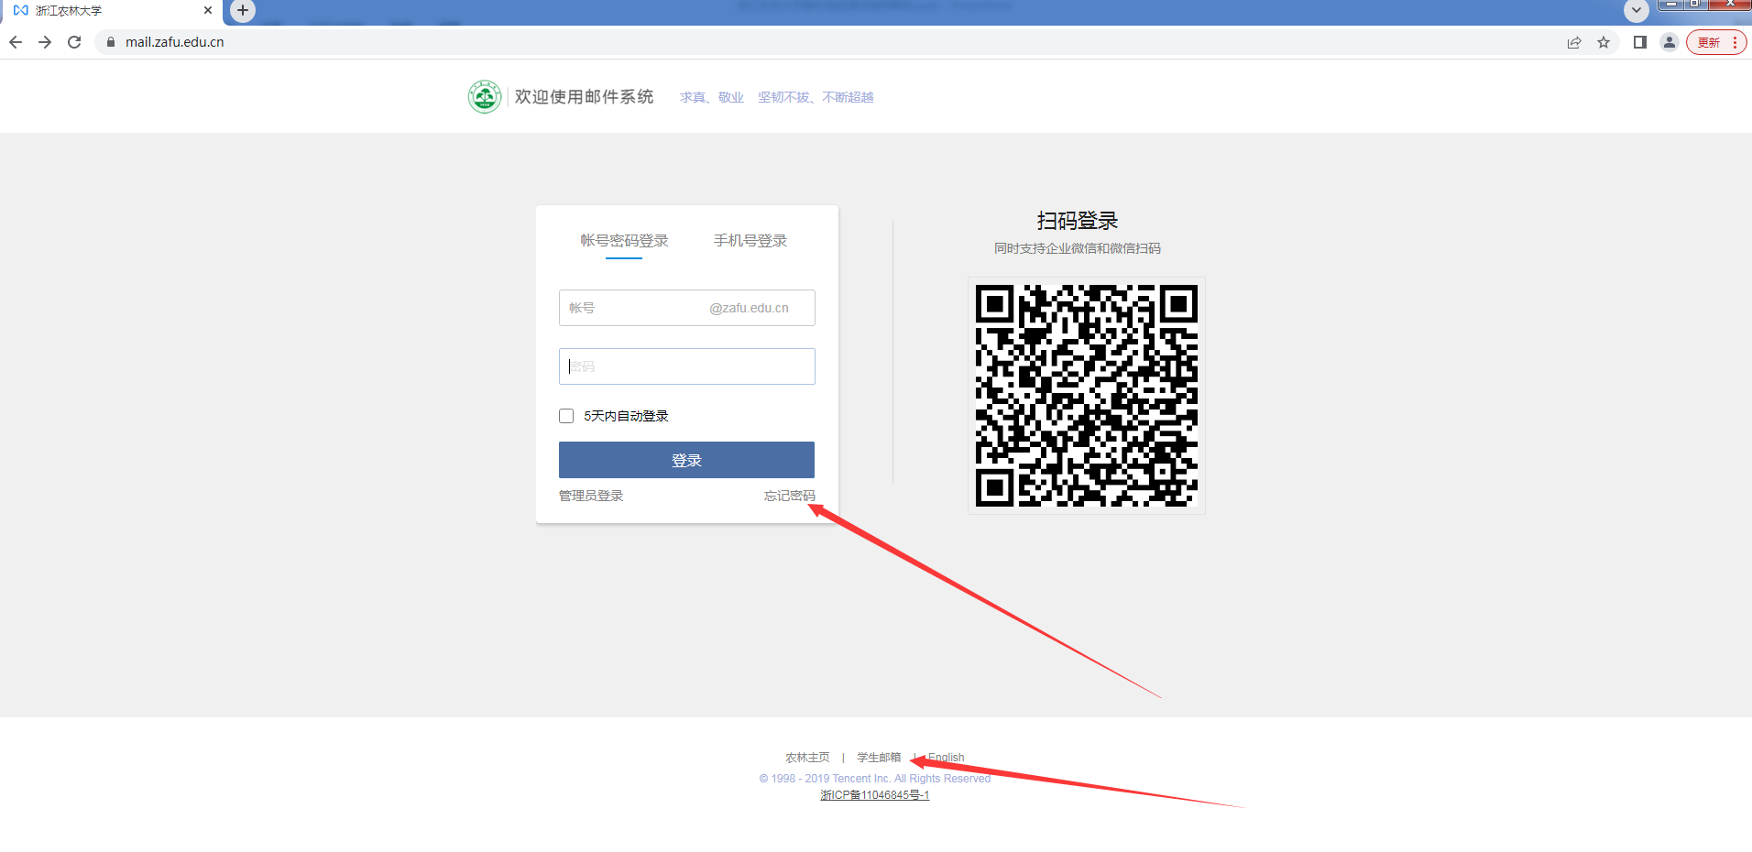Switch to 帐号密码登录 tab
The width and height of the screenshot is (1752, 852).
[624, 240]
